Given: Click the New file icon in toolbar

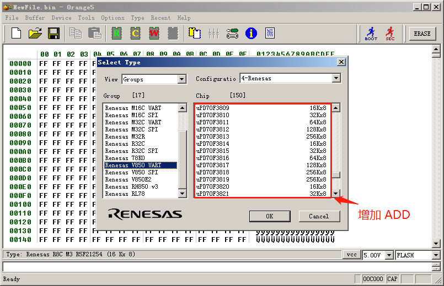Looking at the screenshot, I should coord(17,34).
